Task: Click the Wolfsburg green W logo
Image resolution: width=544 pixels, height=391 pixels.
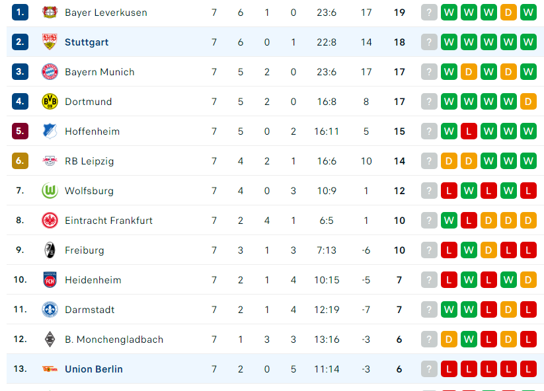Action: coord(50,191)
